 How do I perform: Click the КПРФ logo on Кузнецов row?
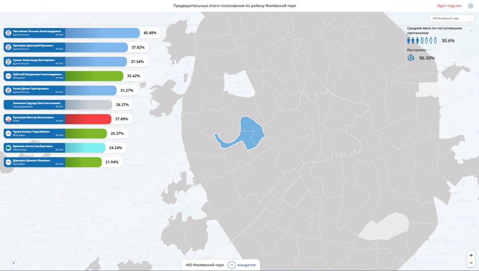point(8,119)
